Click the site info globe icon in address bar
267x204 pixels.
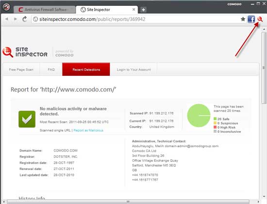coord(35,19)
